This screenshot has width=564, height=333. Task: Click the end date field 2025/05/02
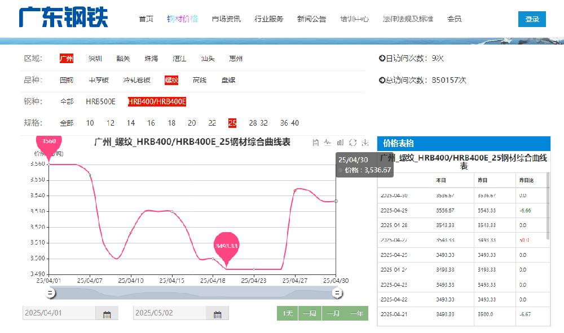169,313
